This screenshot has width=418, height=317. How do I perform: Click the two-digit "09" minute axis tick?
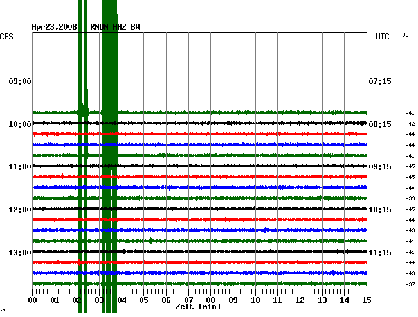[233, 300]
